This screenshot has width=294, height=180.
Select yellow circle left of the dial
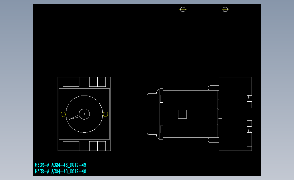pyautogui.click(x=63, y=114)
